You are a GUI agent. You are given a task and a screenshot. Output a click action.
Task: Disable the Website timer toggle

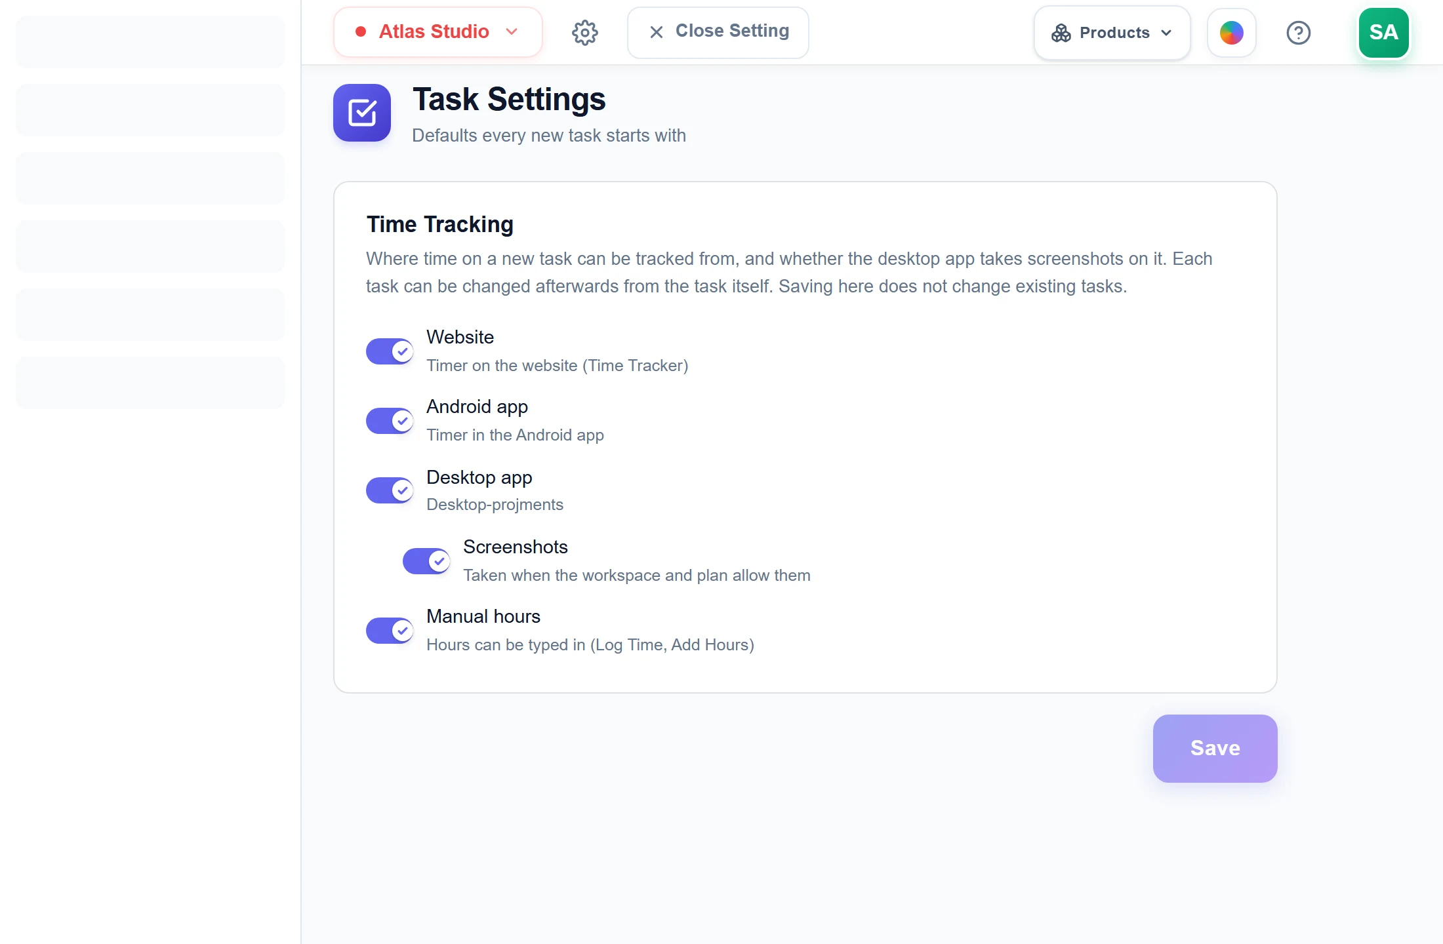point(390,351)
